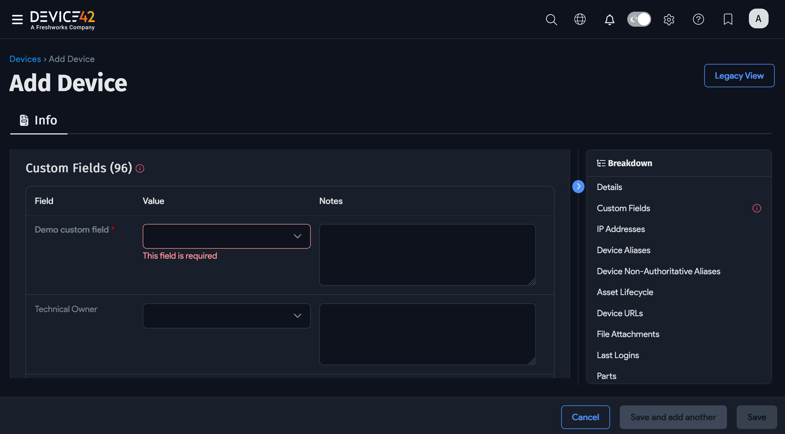The width and height of the screenshot is (785, 434).
Task: Open the settings gear menu
Action: coord(669,19)
